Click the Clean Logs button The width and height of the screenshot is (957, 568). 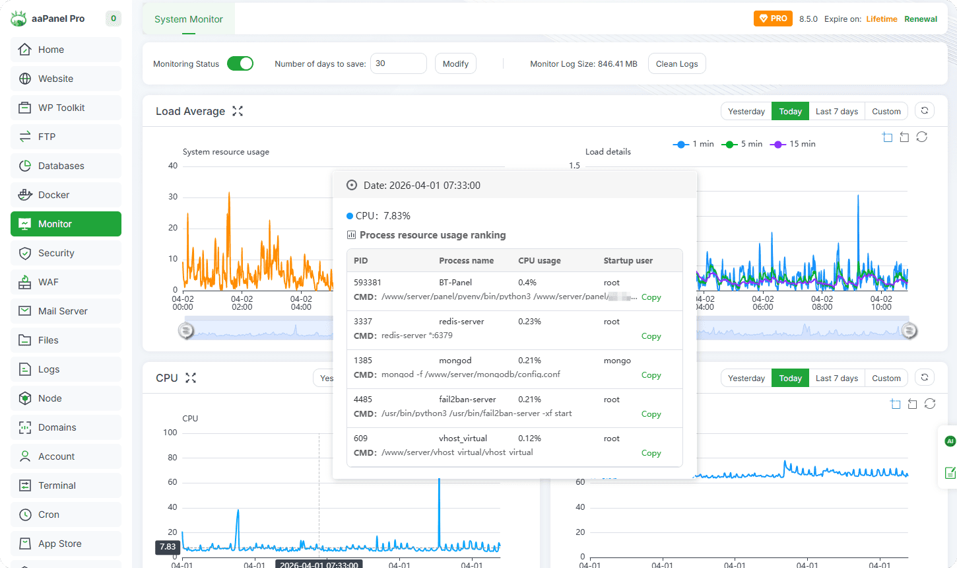click(x=676, y=63)
